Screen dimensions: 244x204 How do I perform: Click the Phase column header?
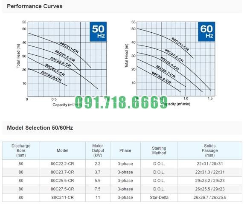coord(125,150)
